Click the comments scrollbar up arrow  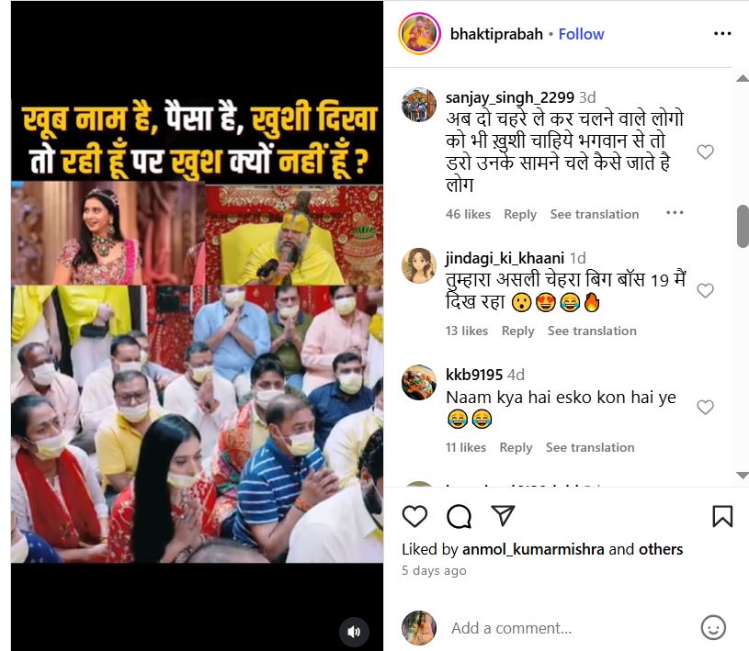tap(743, 78)
